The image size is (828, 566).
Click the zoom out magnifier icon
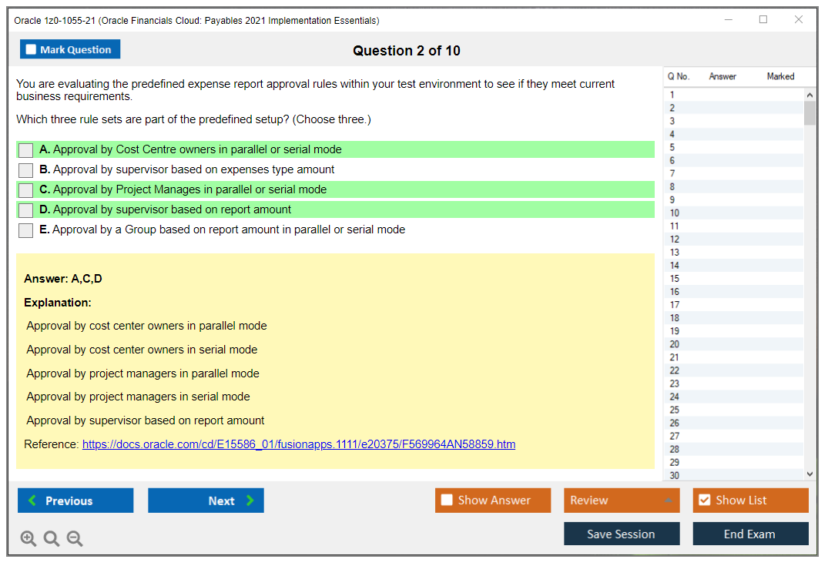pyautogui.click(x=75, y=538)
